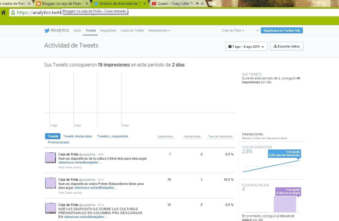Click the Actividad de Tweets heading
339x221 pixels.
point(71,45)
